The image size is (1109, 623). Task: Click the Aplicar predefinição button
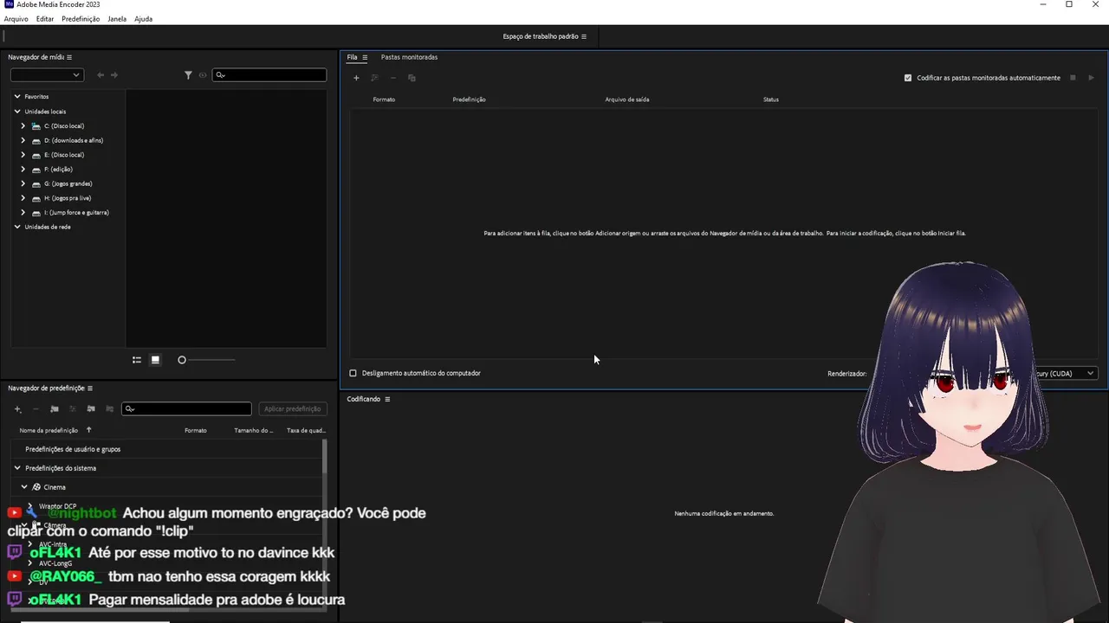[293, 409]
